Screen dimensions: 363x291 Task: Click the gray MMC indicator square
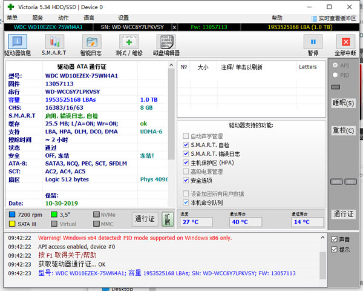click(x=97, y=224)
